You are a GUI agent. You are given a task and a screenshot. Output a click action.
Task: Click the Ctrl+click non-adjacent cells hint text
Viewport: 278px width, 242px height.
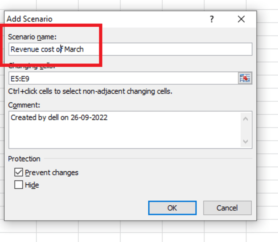(90, 91)
